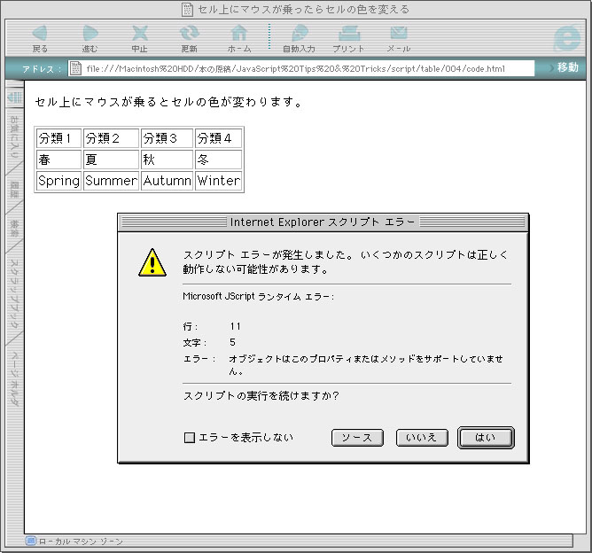592x553 pixels.
Task: Click table cell 夏
Action: [111, 160]
